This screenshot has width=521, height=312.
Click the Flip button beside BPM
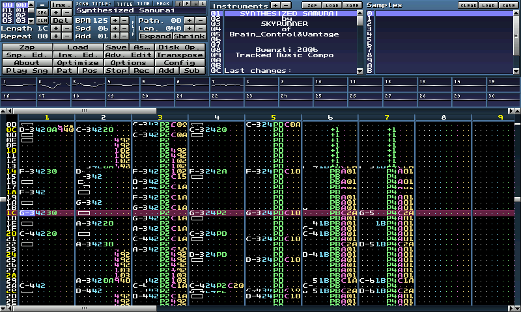point(134,28)
